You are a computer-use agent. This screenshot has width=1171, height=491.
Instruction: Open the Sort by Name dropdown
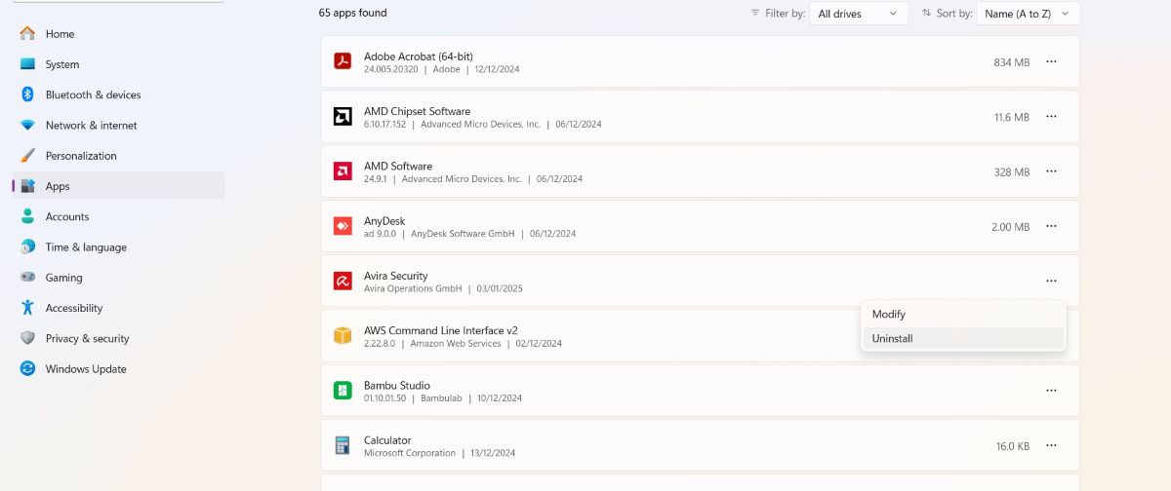[x=1028, y=14]
